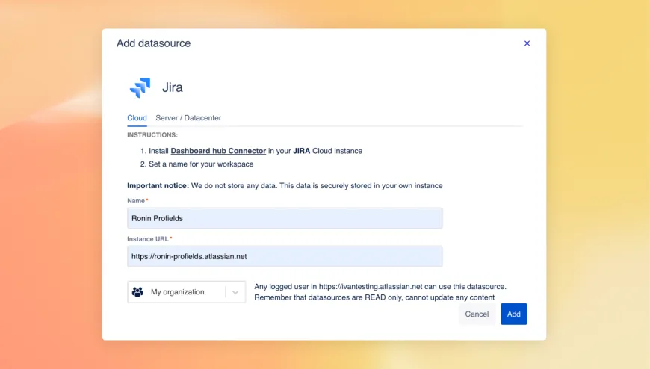Image resolution: width=650 pixels, height=369 pixels.
Task: Open the My organization dropdown
Action: [178, 292]
